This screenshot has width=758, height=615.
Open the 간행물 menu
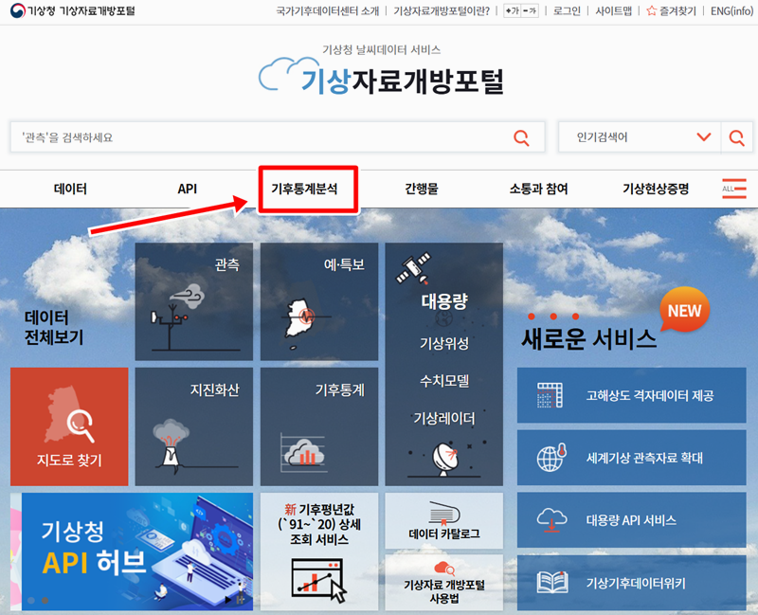click(x=421, y=189)
